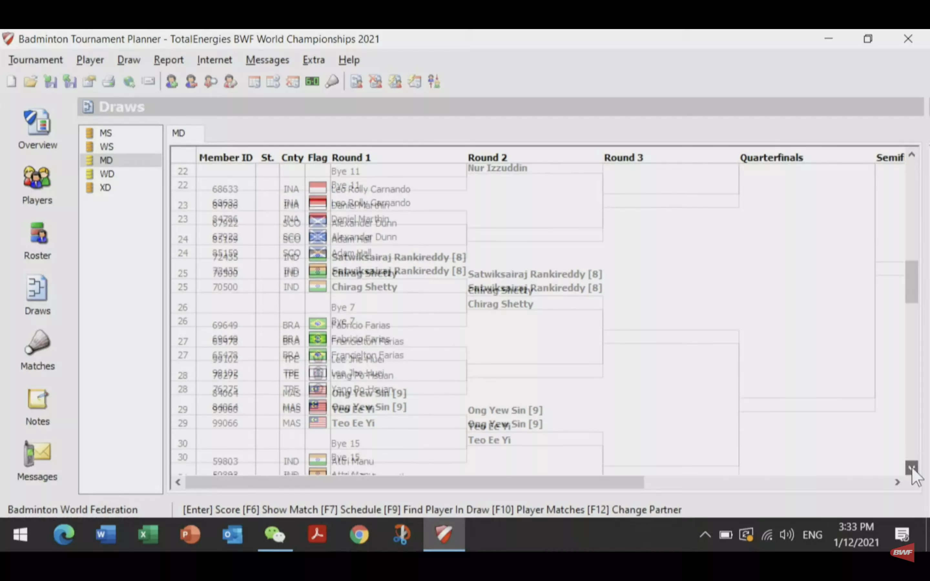Switch to the MD draw tab
Image resolution: width=930 pixels, height=581 pixels.
click(x=178, y=133)
